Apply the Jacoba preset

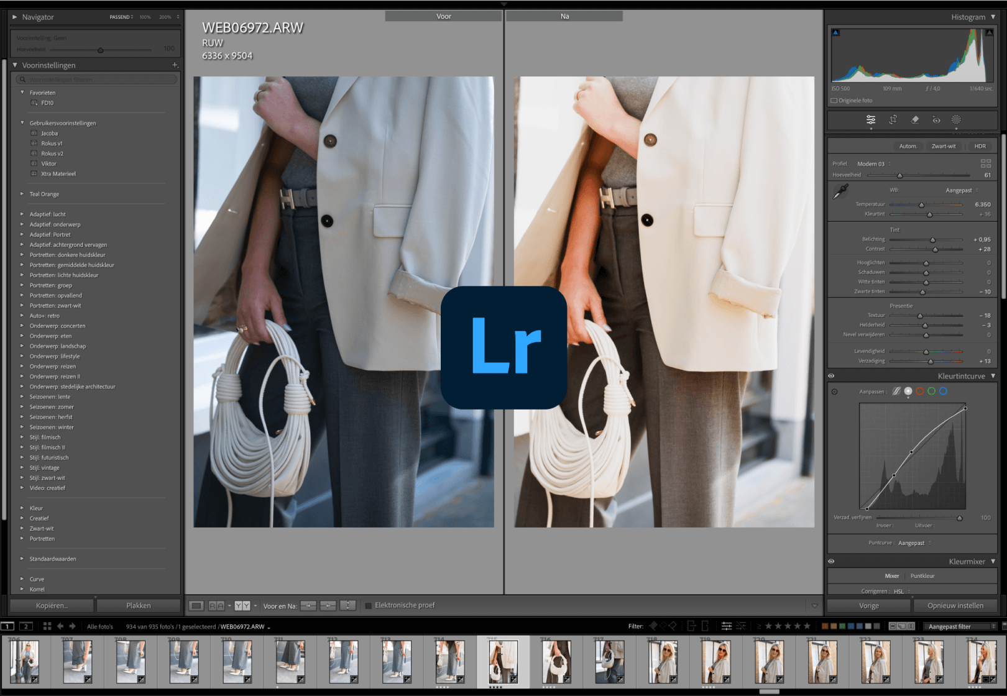pyautogui.click(x=49, y=134)
